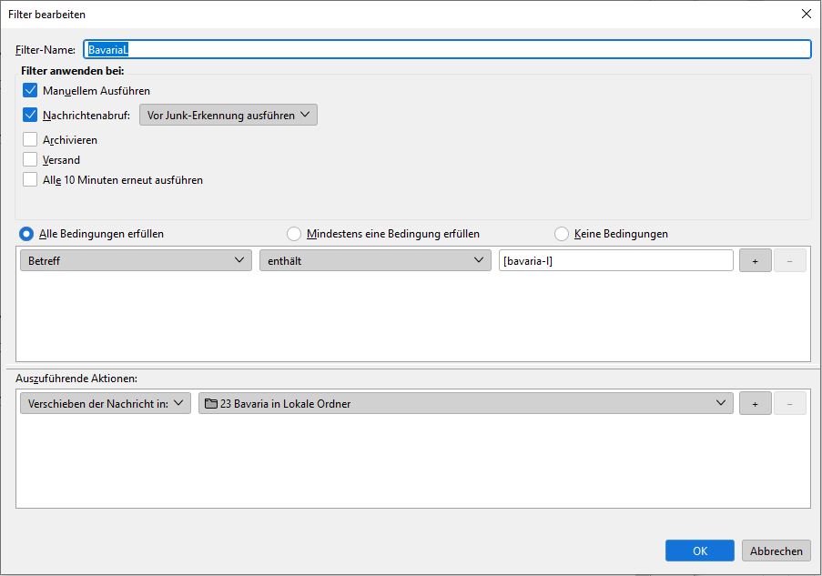Screen dimensions: 822x576
Task: Add a new condition with plus button
Action: (755, 261)
